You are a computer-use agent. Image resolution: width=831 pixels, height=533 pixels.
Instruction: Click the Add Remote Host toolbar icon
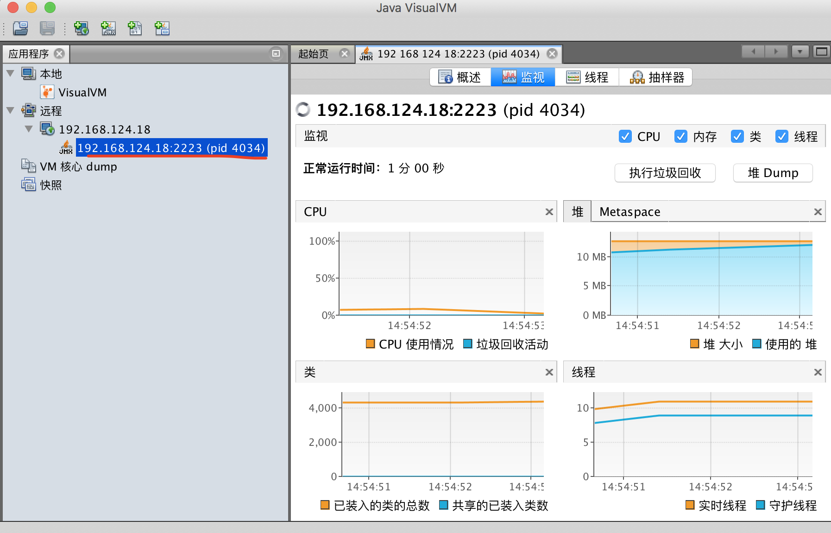(81, 28)
